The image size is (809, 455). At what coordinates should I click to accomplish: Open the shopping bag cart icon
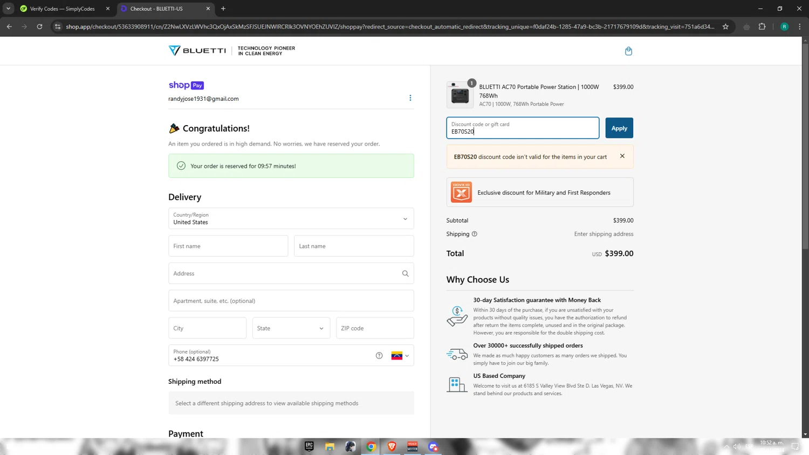click(628, 51)
